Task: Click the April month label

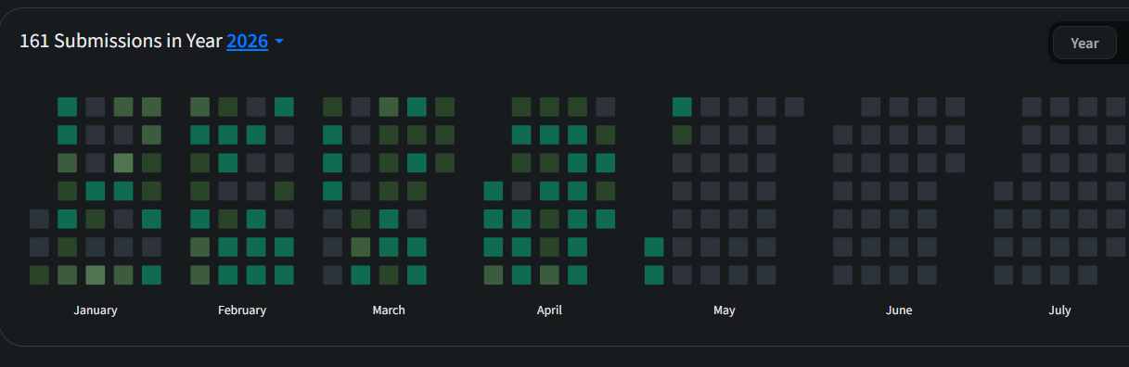Action: tap(549, 310)
